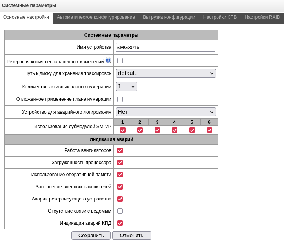
Task: Open emergency logging device dropdown
Action: tap(166, 112)
